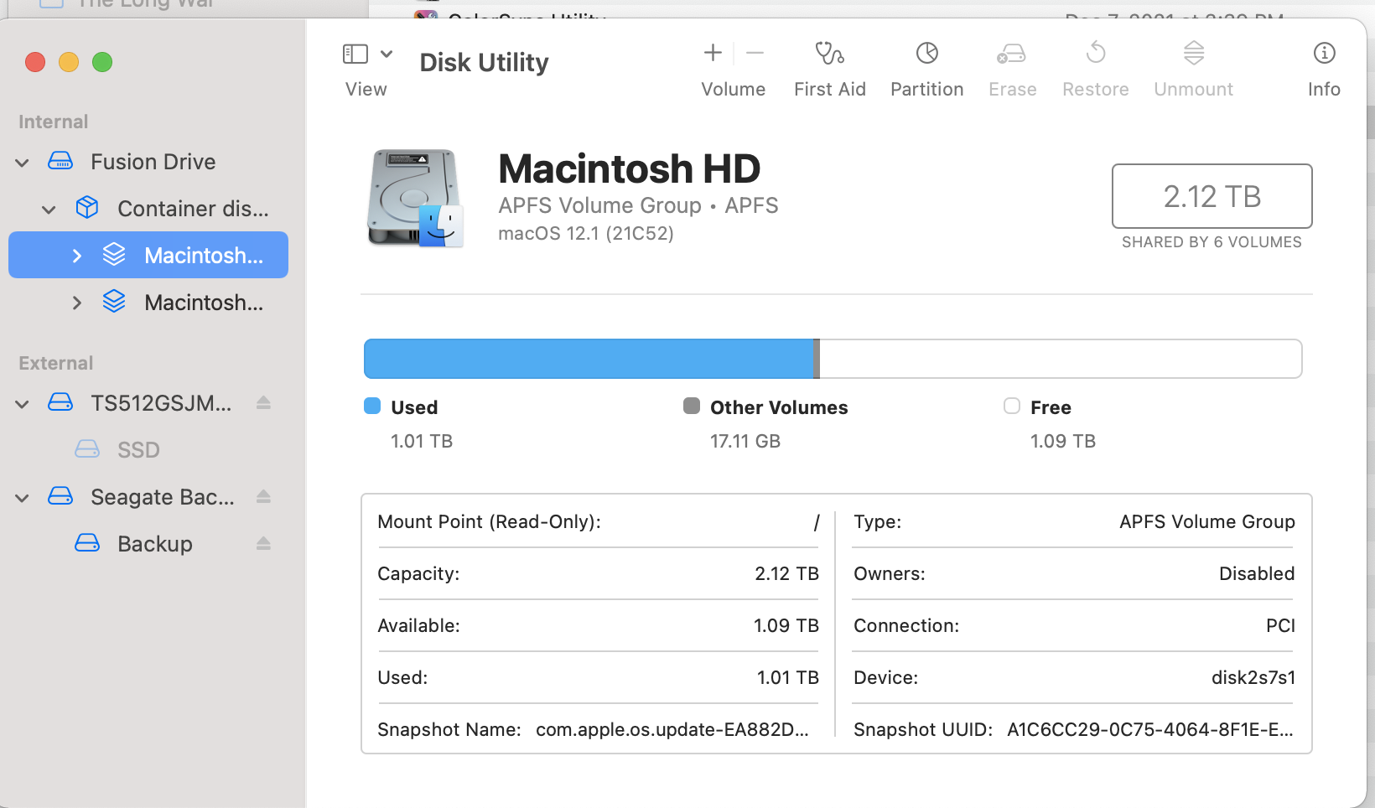Click the Owners value 'Disabled'

click(x=1257, y=574)
